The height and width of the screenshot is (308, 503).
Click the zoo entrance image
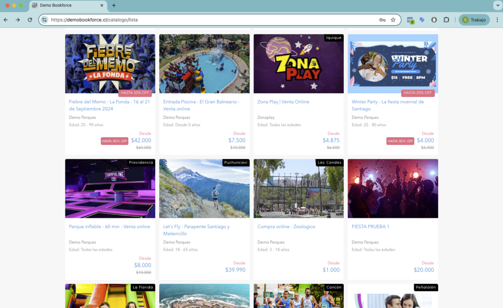(299, 189)
